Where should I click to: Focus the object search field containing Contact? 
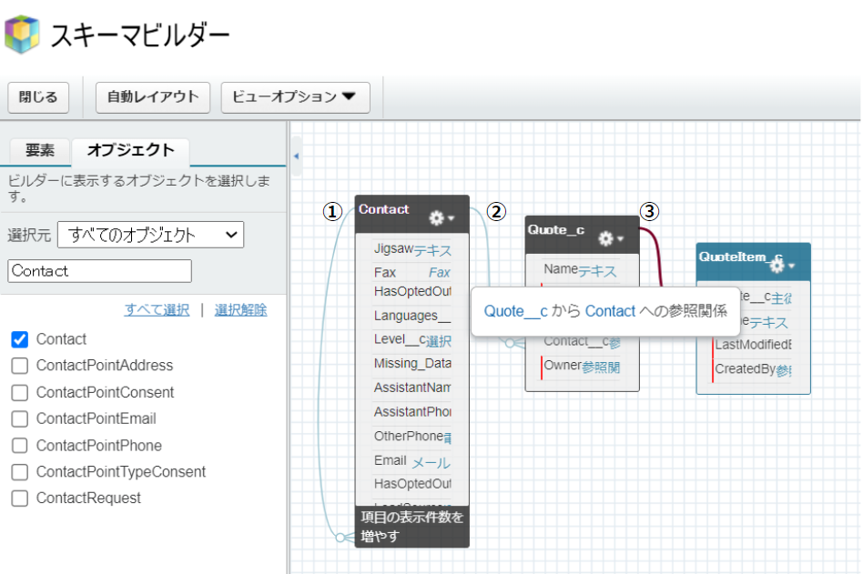pos(99,271)
